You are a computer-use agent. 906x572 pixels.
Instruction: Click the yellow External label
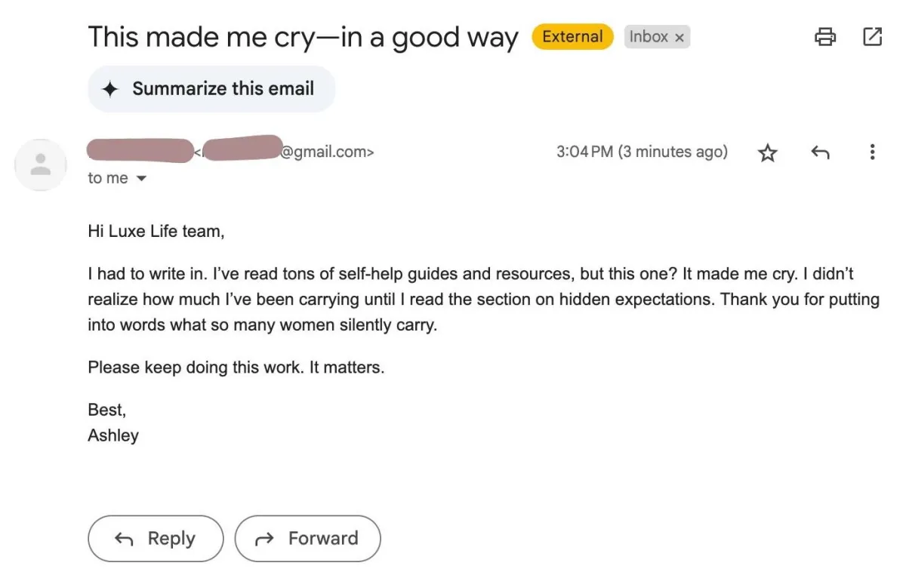tap(572, 36)
